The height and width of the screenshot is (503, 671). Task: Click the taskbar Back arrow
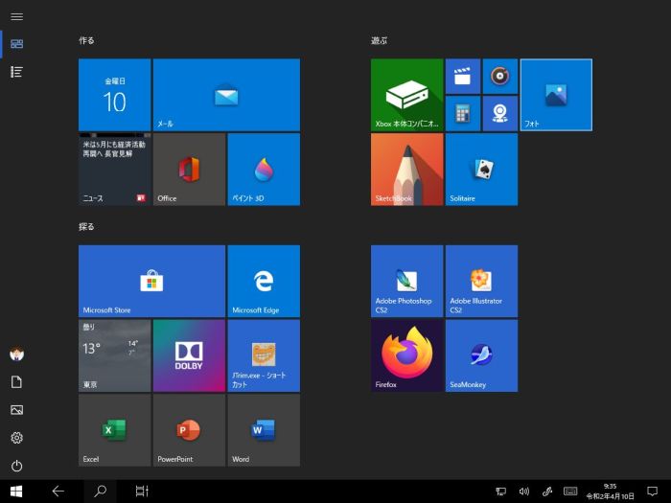click(x=58, y=492)
